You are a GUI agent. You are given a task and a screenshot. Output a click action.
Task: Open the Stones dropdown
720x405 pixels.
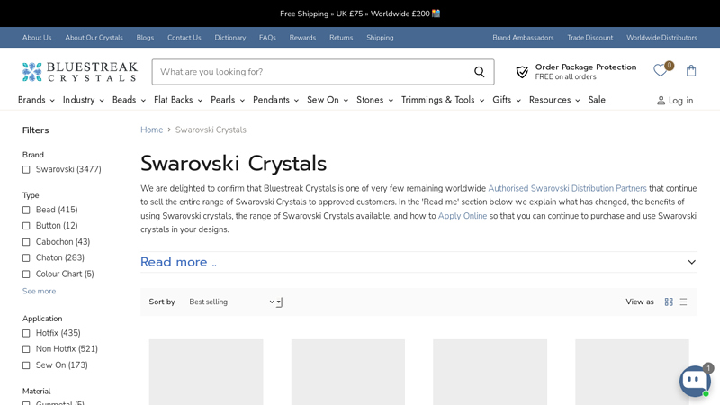(374, 100)
